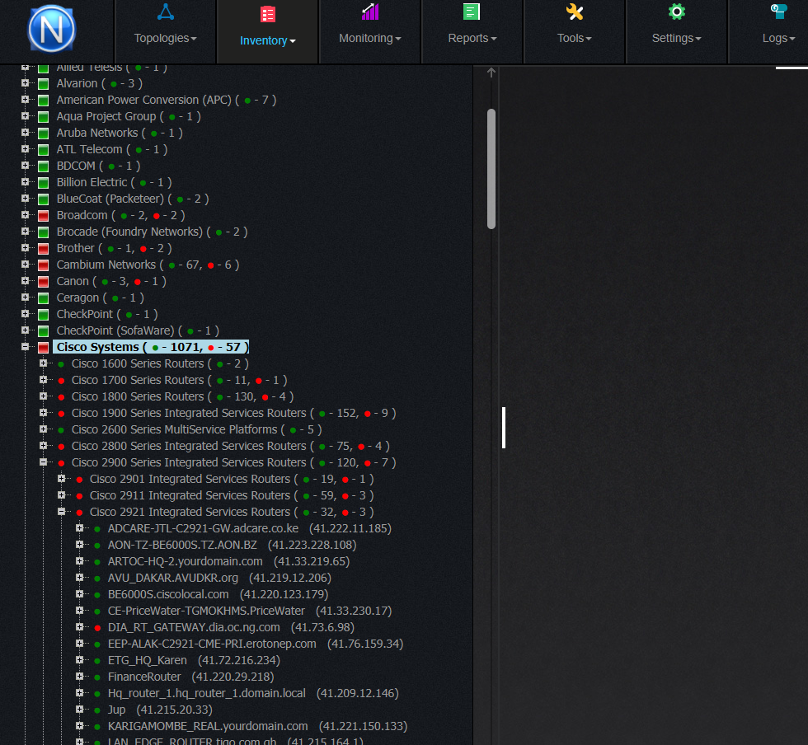Click the red status dot beside Cisco 2921 routers

click(x=79, y=513)
